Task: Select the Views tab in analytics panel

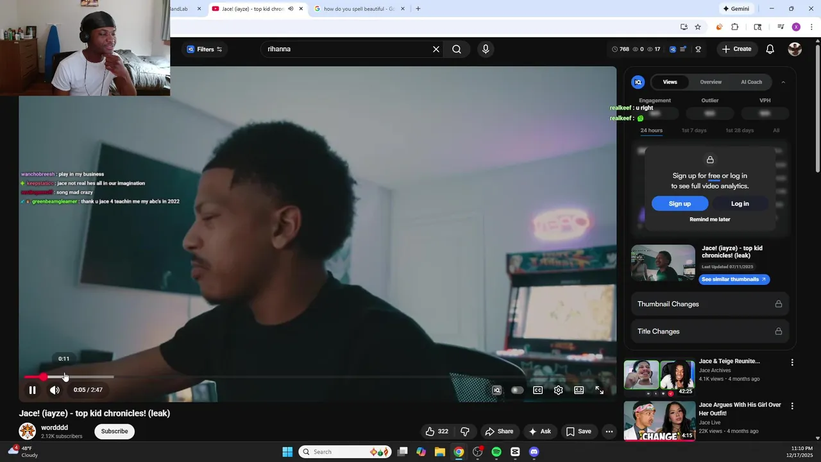Action: point(670,82)
